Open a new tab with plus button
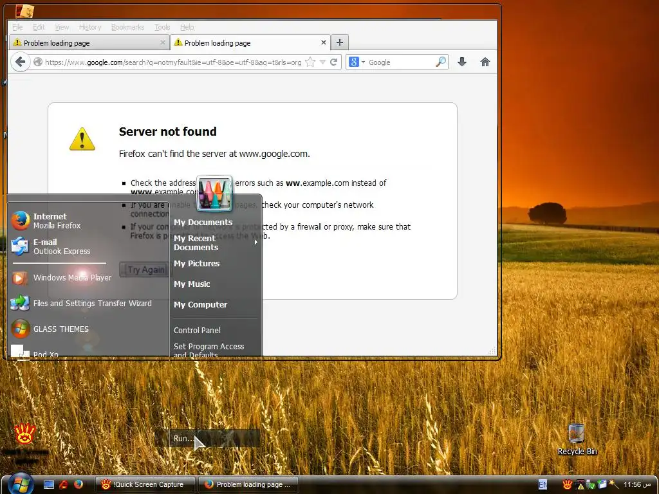Viewport: 659px width, 494px height. (340, 42)
